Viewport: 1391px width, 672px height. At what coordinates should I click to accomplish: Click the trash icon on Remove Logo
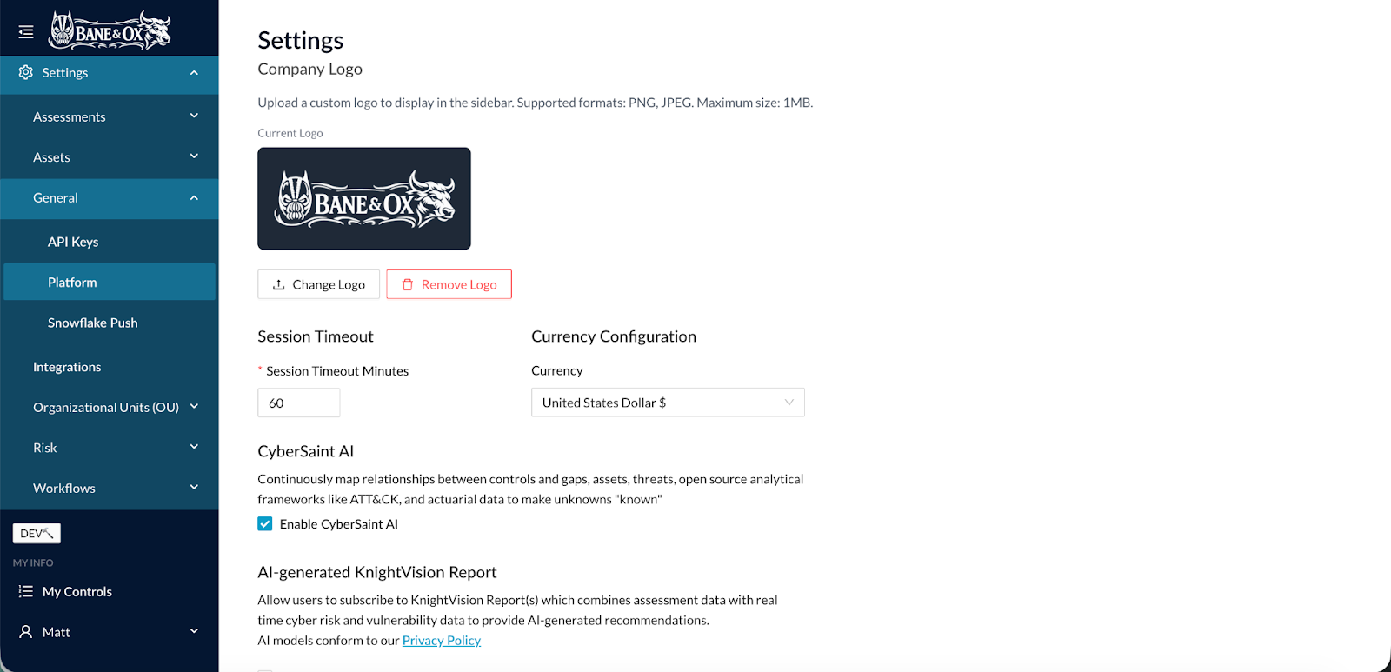[407, 285]
